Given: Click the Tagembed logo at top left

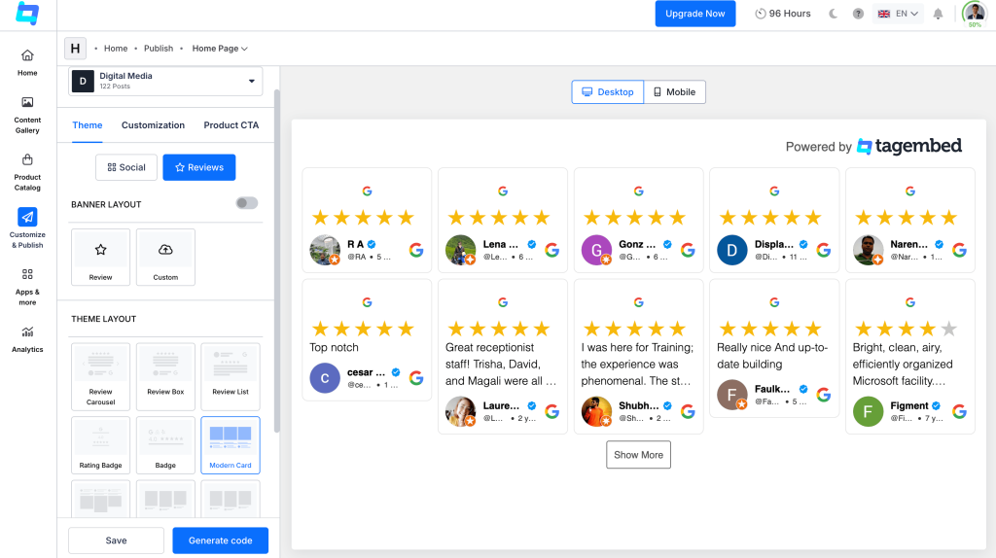Looking at the screenshot, I should [27, 14].
